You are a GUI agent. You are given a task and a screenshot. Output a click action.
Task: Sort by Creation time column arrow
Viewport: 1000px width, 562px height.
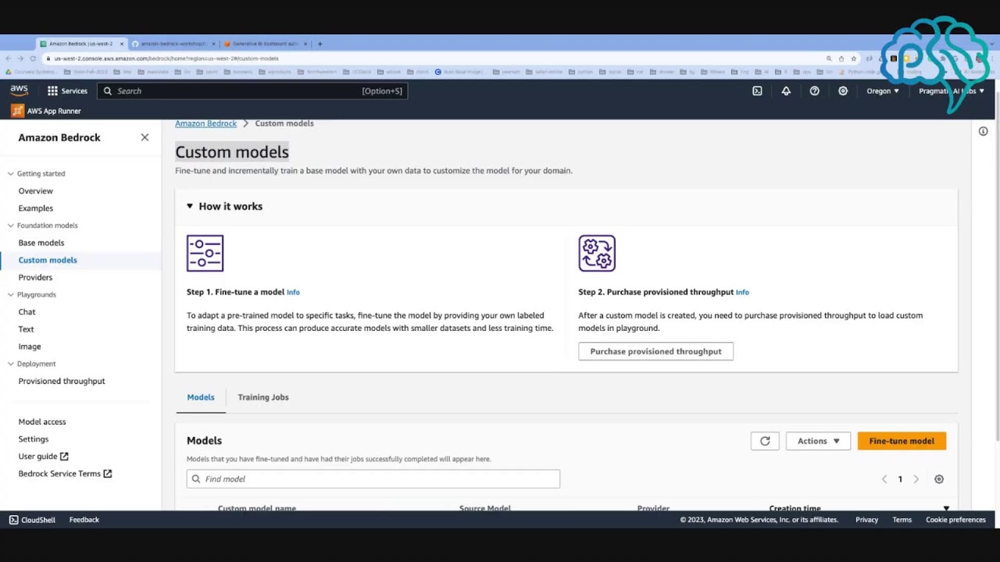pos(946,508)
